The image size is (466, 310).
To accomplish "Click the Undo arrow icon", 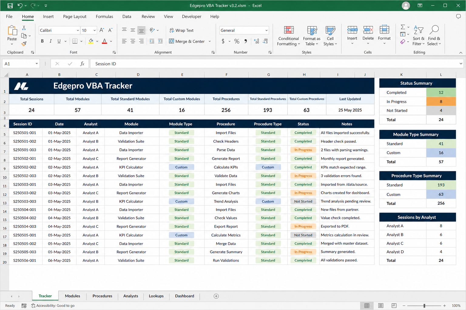I will tap(20, 5).
